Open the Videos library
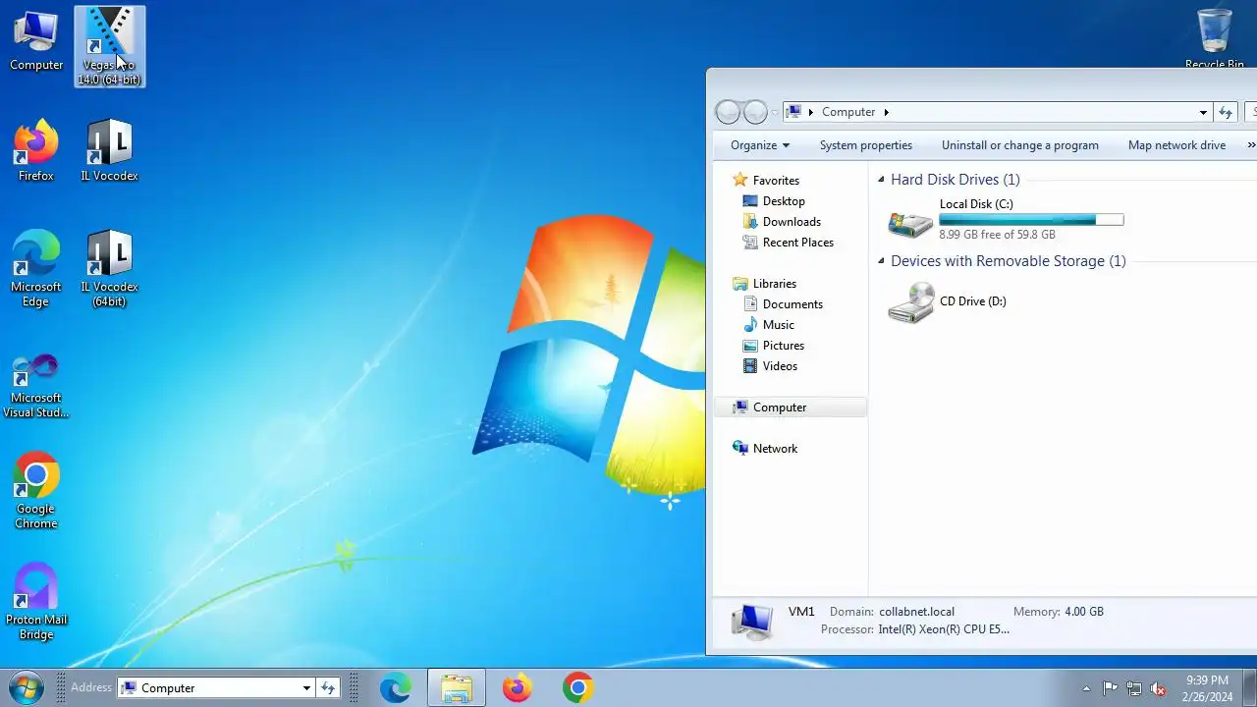 coord(780,366)
